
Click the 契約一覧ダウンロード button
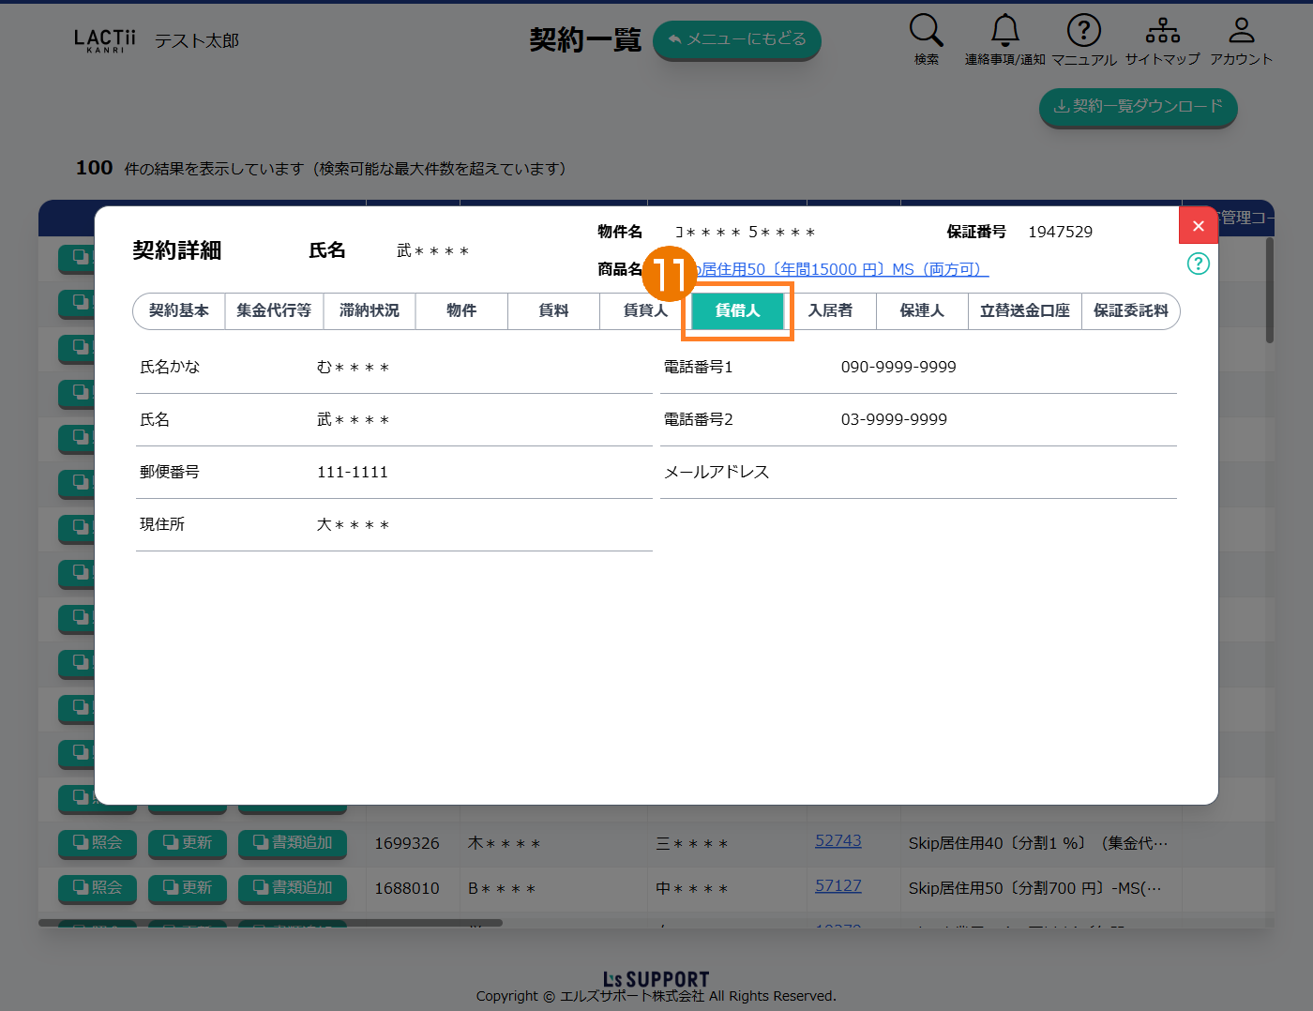point(1138,106)
